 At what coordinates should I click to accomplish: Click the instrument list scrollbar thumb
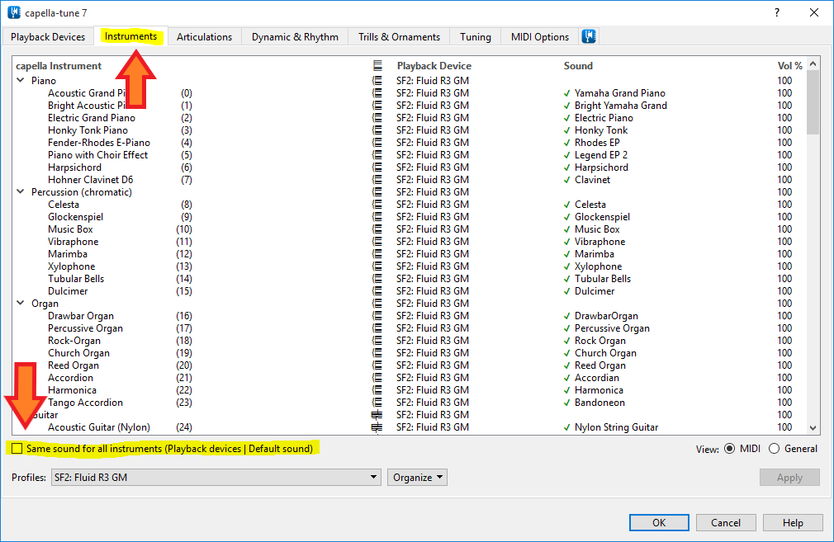pos(813,102)
